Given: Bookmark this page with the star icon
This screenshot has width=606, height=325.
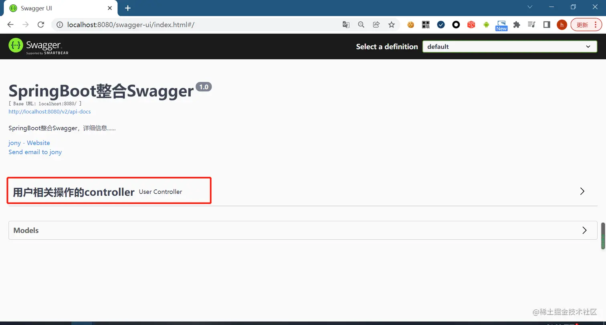Looking at the screenshot, I should 392,25.
